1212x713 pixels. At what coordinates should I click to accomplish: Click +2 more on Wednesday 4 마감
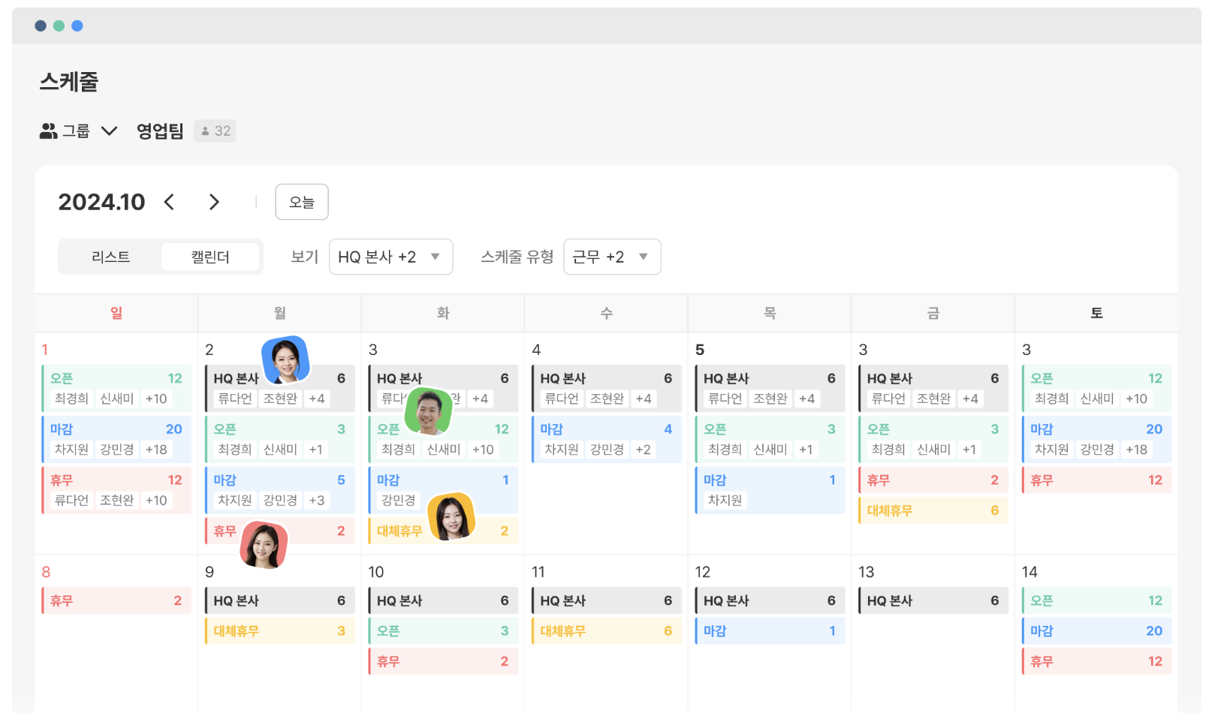point(644,450)
